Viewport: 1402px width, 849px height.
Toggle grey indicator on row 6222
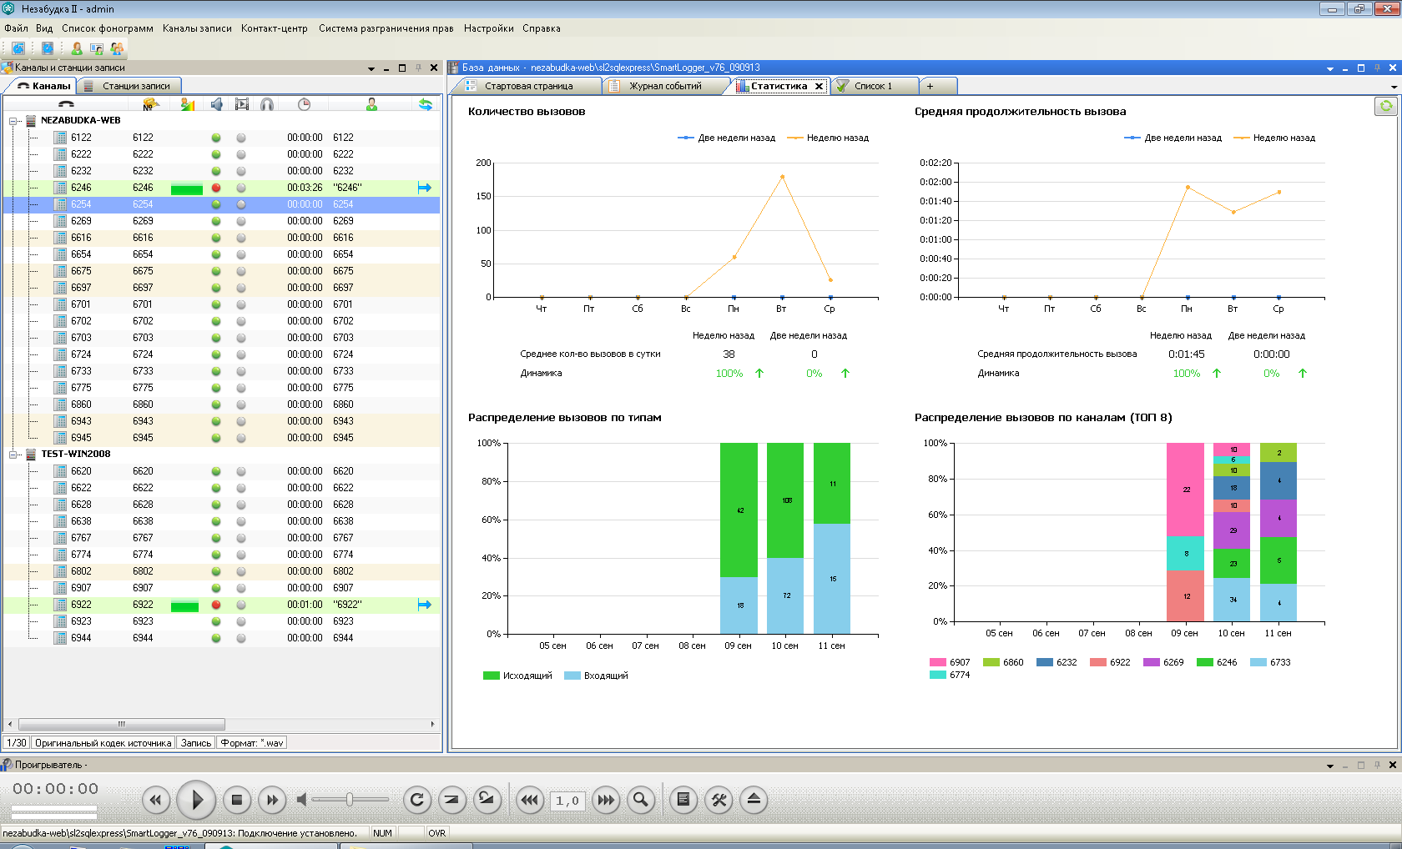[x=241, y=154]
